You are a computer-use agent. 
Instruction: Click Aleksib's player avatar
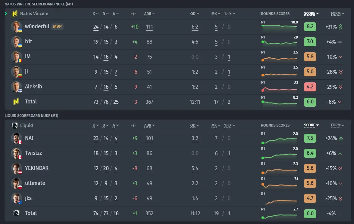[17, 87]
